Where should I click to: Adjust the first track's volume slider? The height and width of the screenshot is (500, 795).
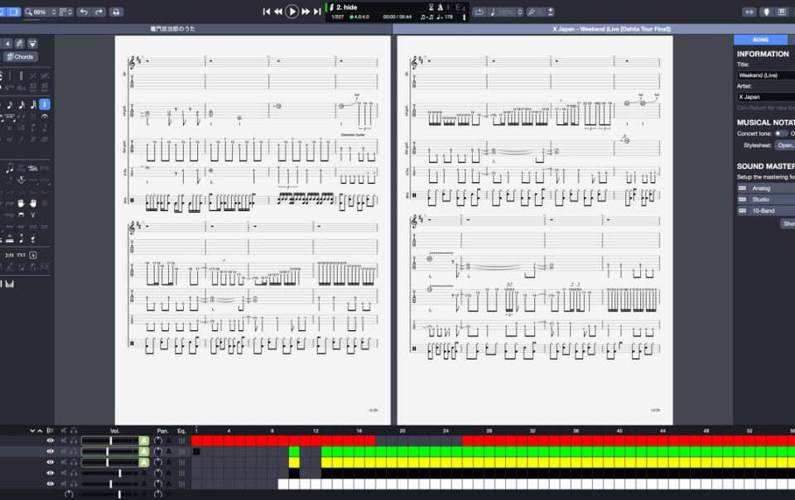[109, 441]
